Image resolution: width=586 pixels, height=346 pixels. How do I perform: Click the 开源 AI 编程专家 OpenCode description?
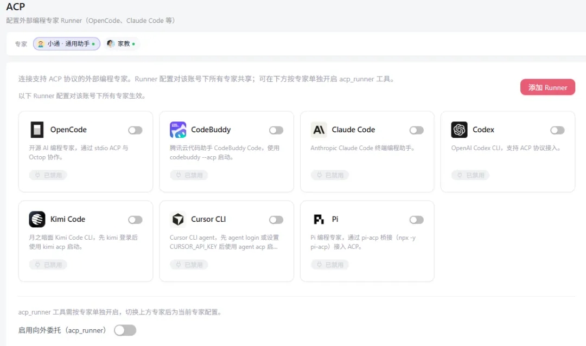click(x=79, y=152)
